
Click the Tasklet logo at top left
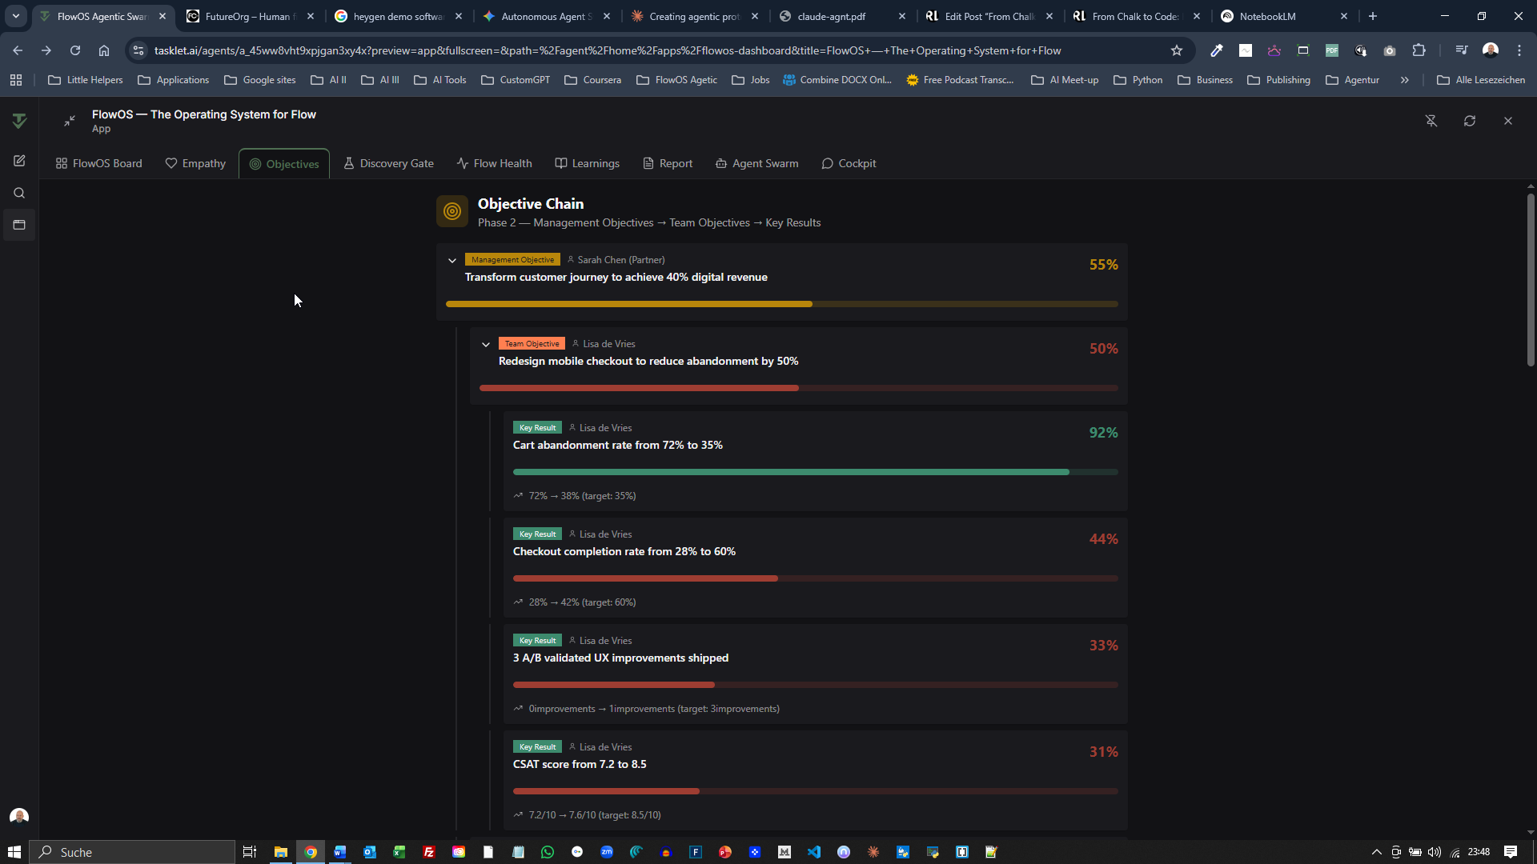19,121
